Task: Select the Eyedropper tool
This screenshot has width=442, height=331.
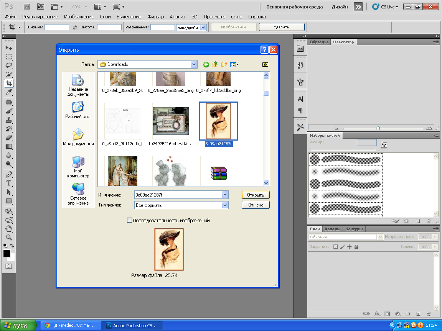Action: click(x=9, y=92)
